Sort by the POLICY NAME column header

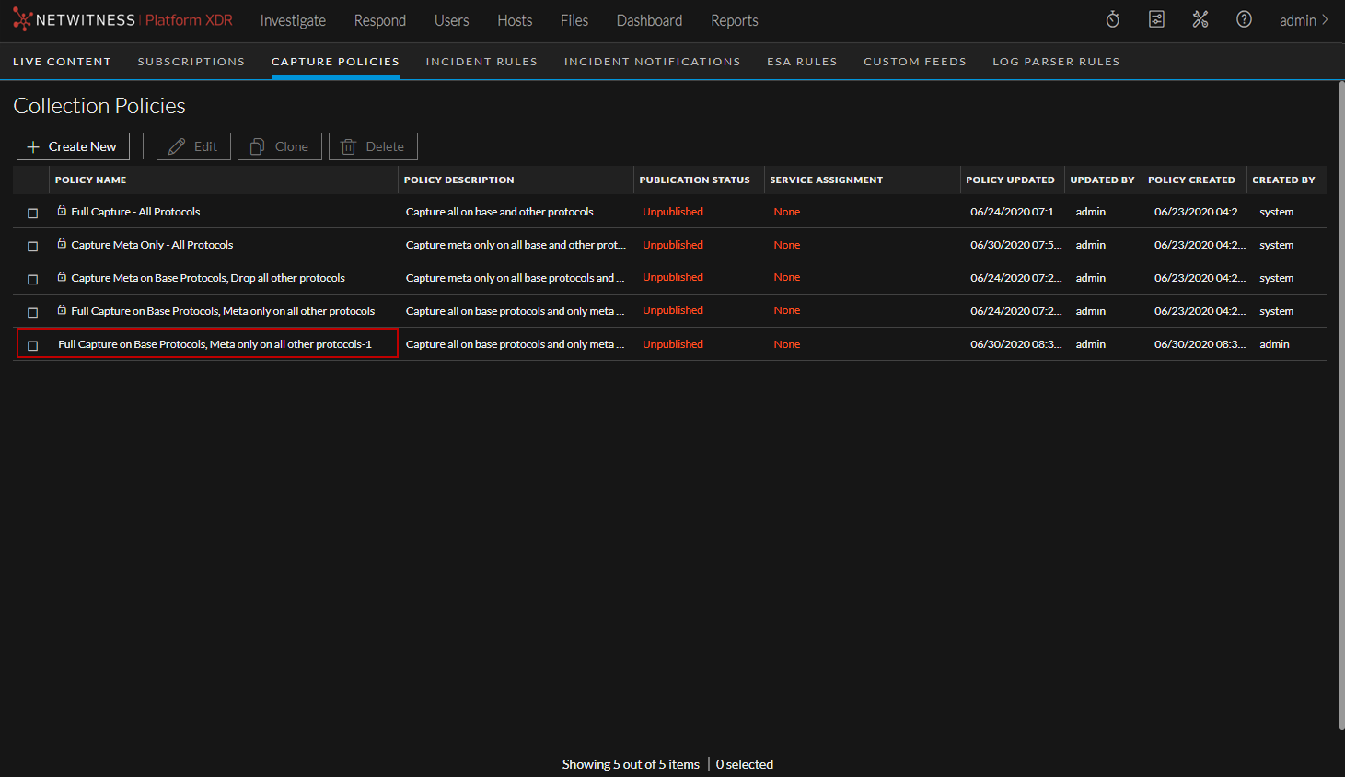coord(90,180)
